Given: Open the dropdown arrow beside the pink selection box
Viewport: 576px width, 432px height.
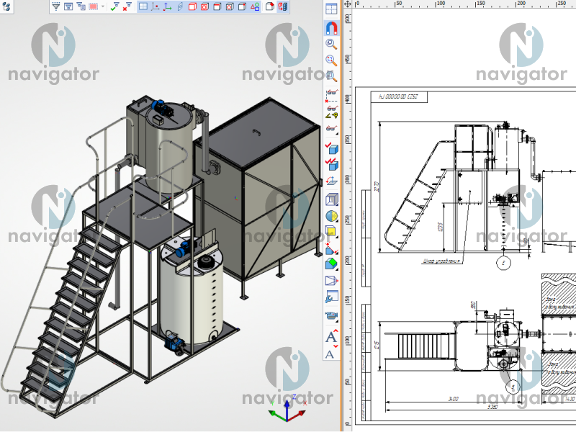Looking at the screenshot, I should (103, 6).
